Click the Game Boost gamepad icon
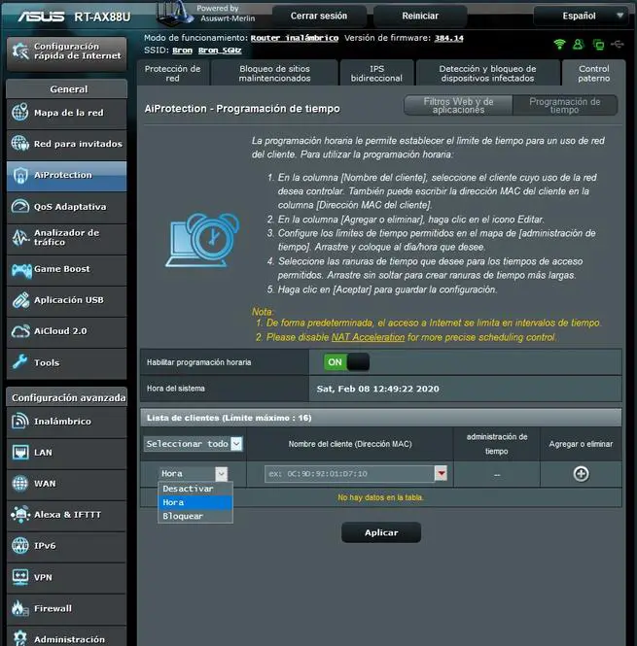 [20, 269]
